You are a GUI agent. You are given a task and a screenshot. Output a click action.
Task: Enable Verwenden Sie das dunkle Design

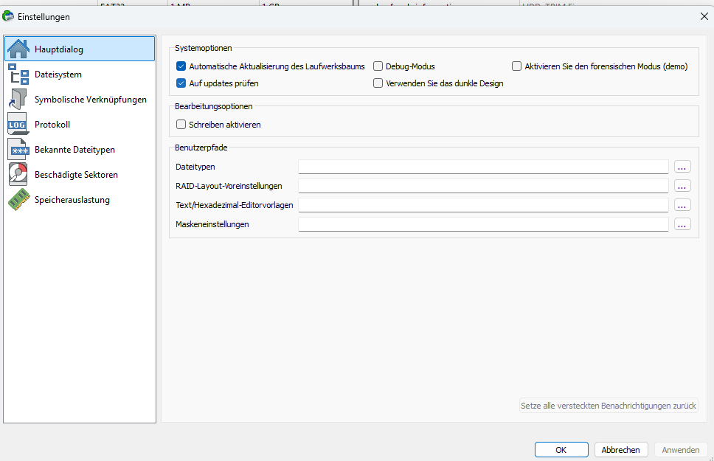(x=378, y=83)
